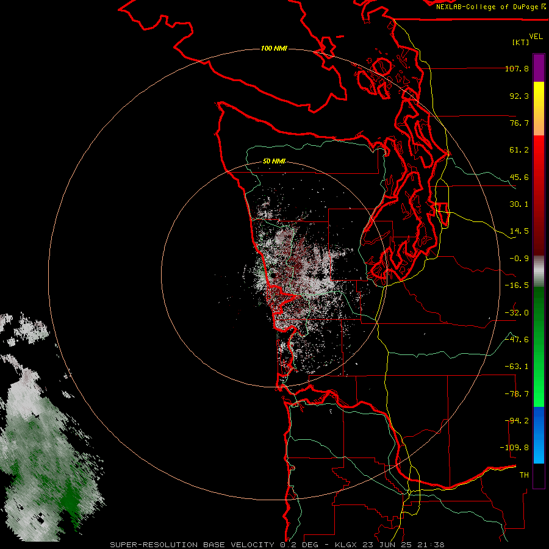Image resolution: width=549 pixels, height=549 pixels.
Task: Click the -109.8 velocity scale value
Action: [514, 448]
